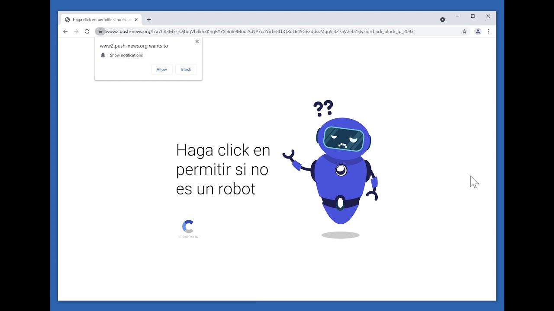Open the browser three-dot menu
The image size is (554, 311).
click(489, 31)
